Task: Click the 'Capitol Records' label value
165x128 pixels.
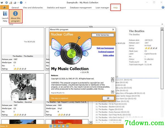Action: (x=150, y=54)
